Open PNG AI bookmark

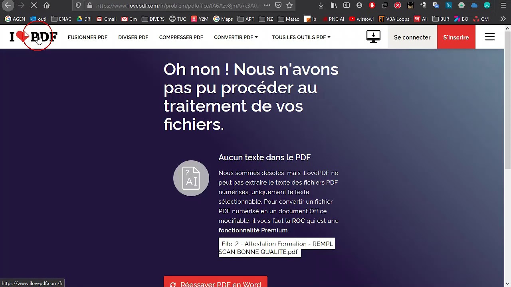pyautogui.click(x=333, y=19)
